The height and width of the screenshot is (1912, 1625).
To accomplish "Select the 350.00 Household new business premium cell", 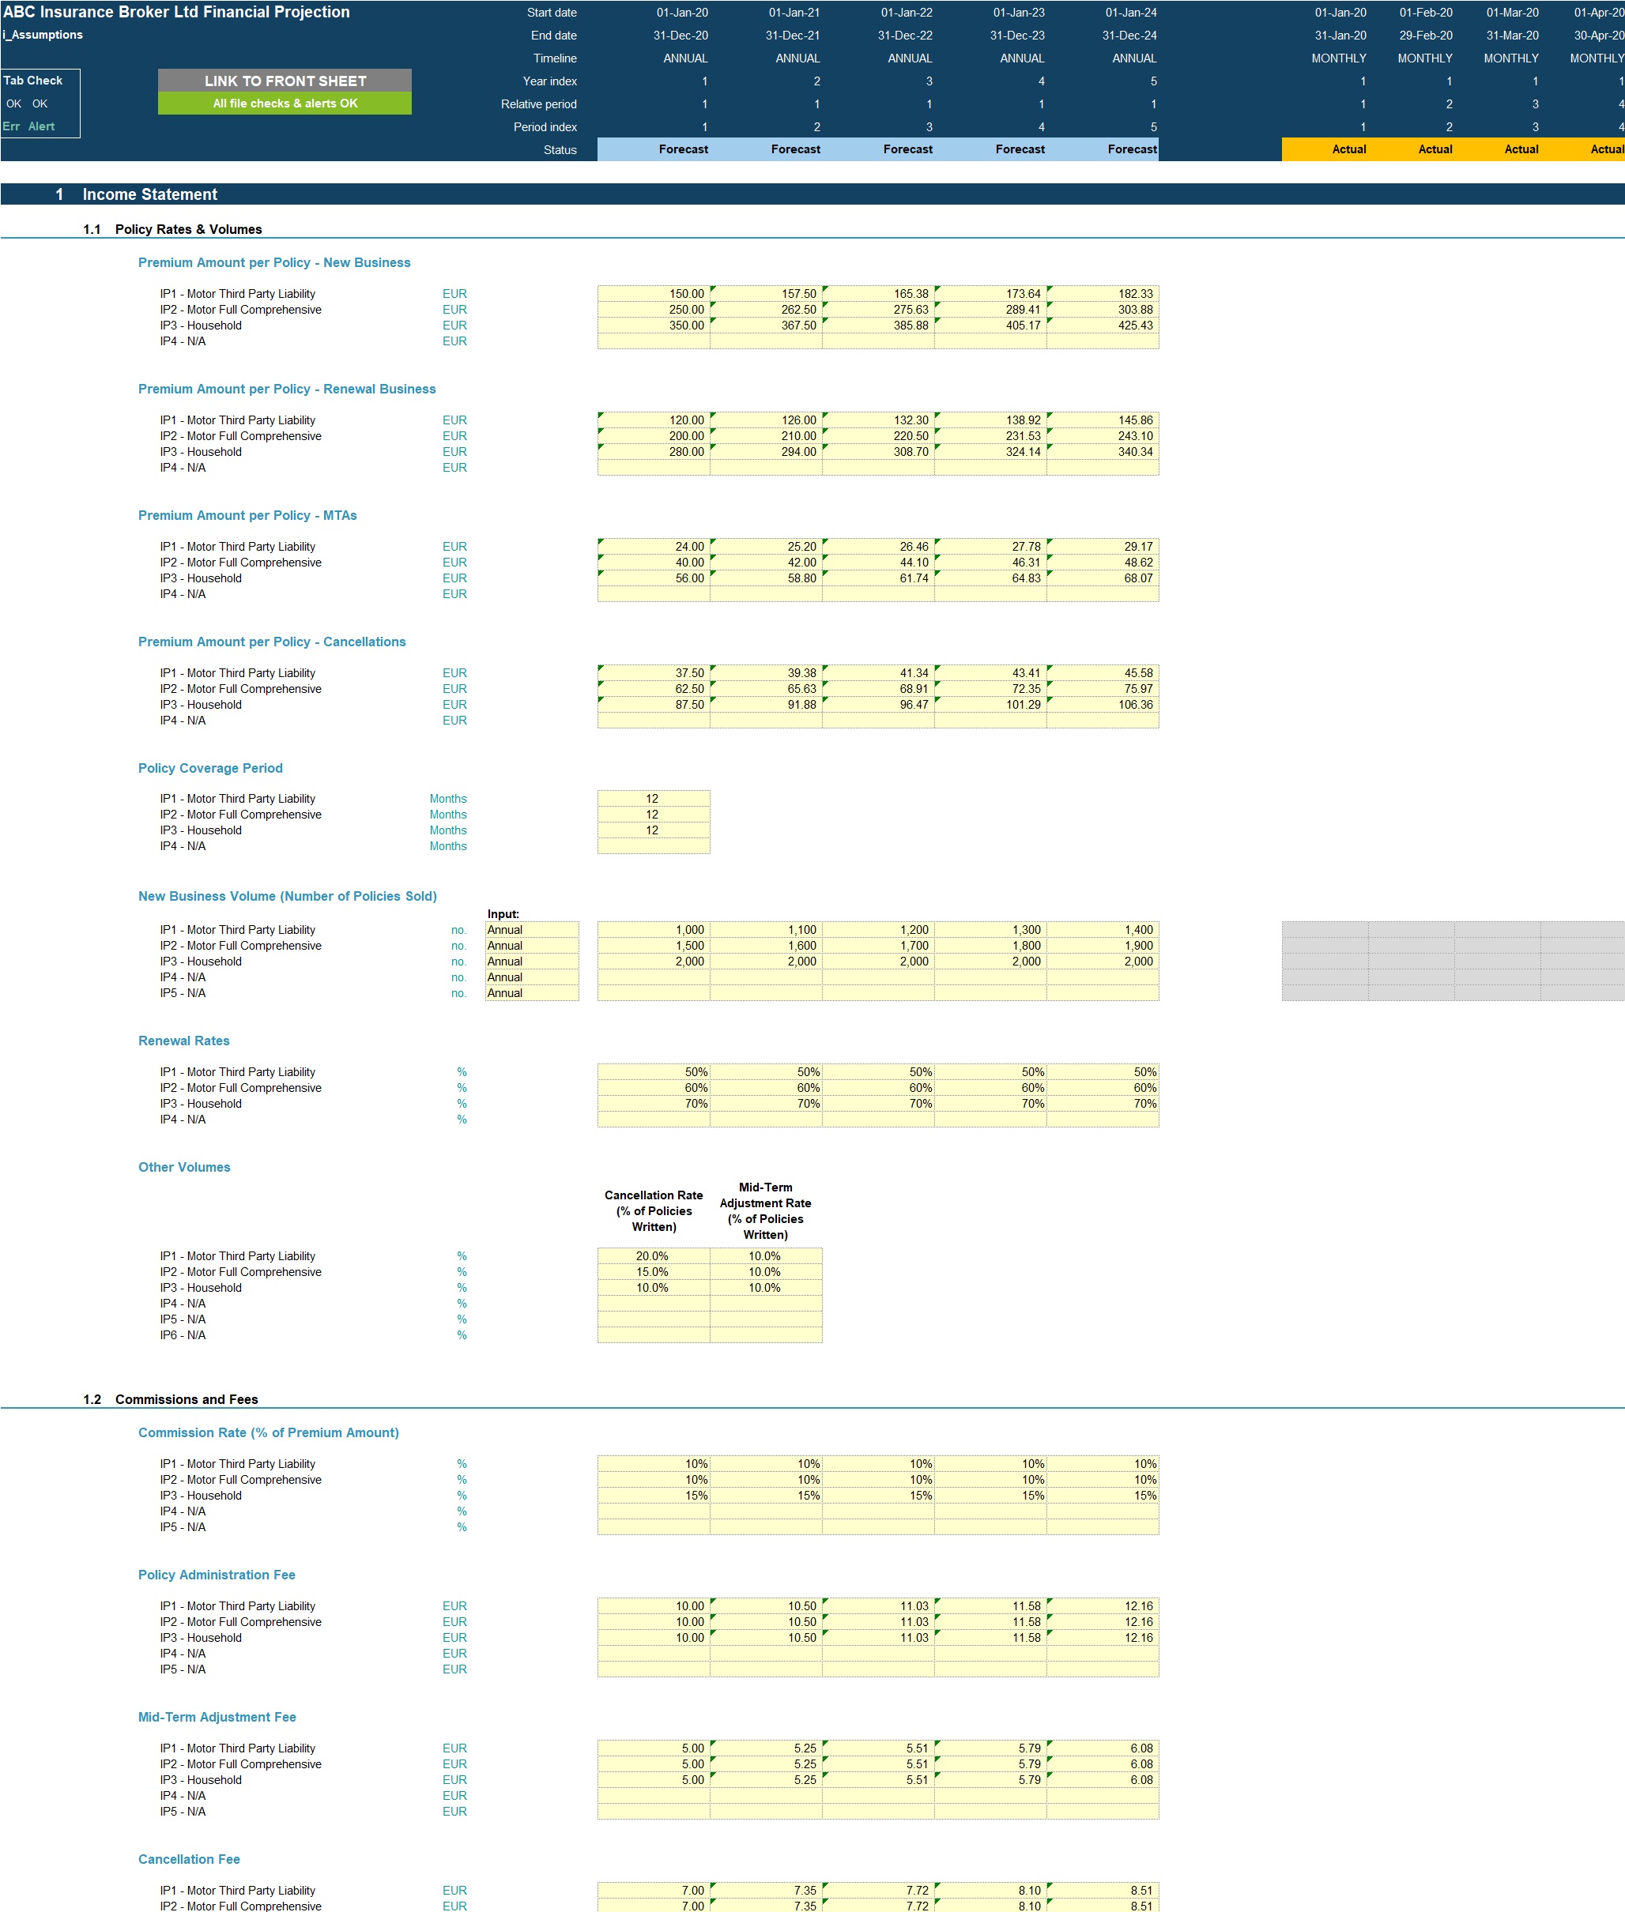I will point(653,325).
